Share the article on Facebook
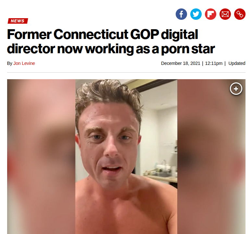The height and width of the screenshot is (234, 252). [181, 14]
